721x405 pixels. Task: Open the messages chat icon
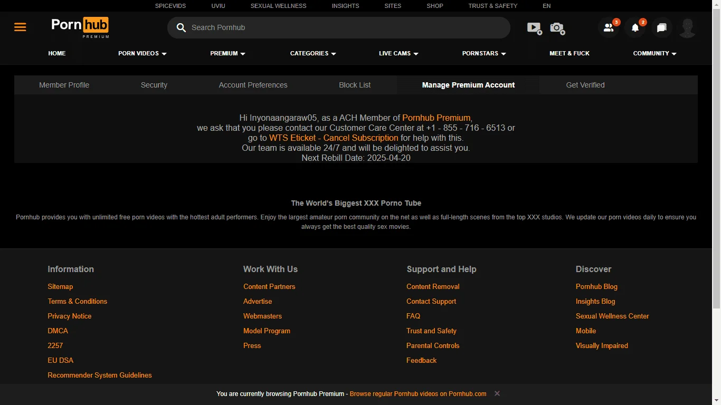662,27
